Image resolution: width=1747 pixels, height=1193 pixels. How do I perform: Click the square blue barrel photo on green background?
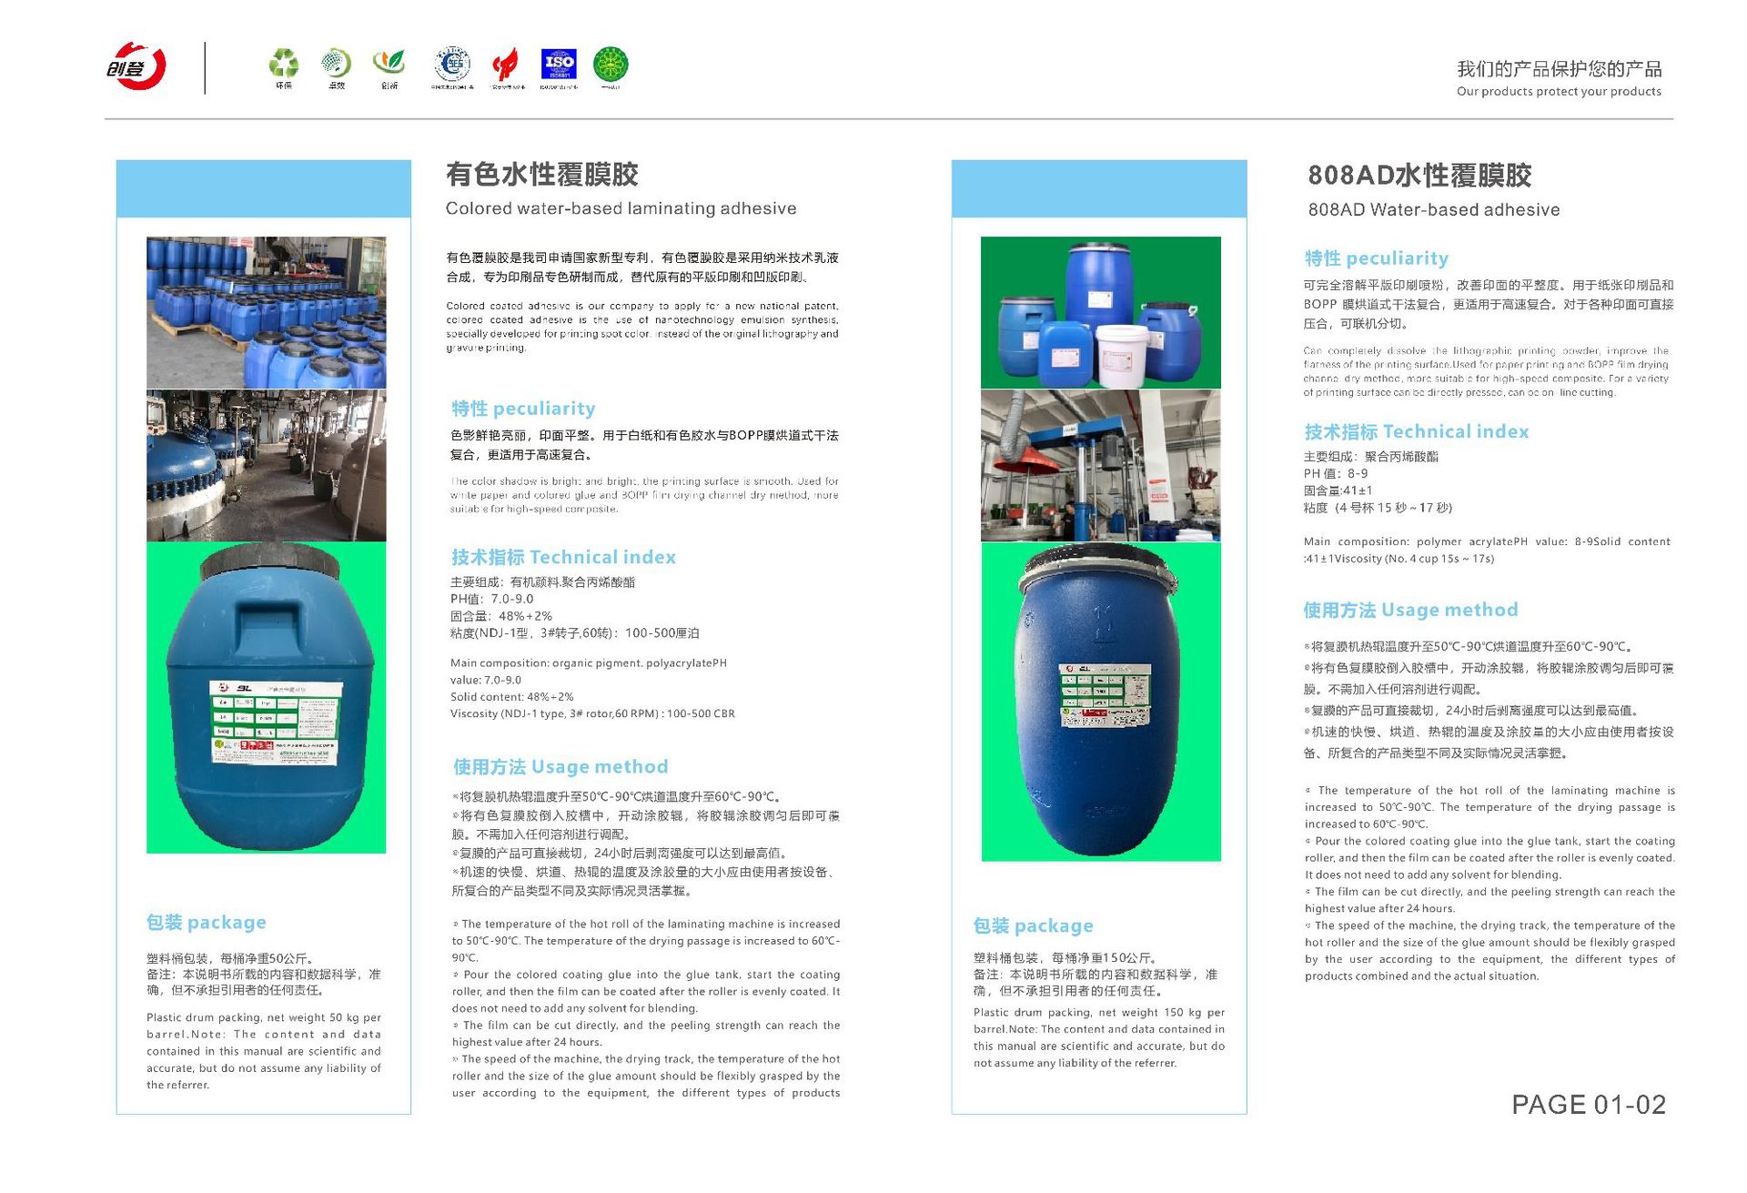point(266,697)
